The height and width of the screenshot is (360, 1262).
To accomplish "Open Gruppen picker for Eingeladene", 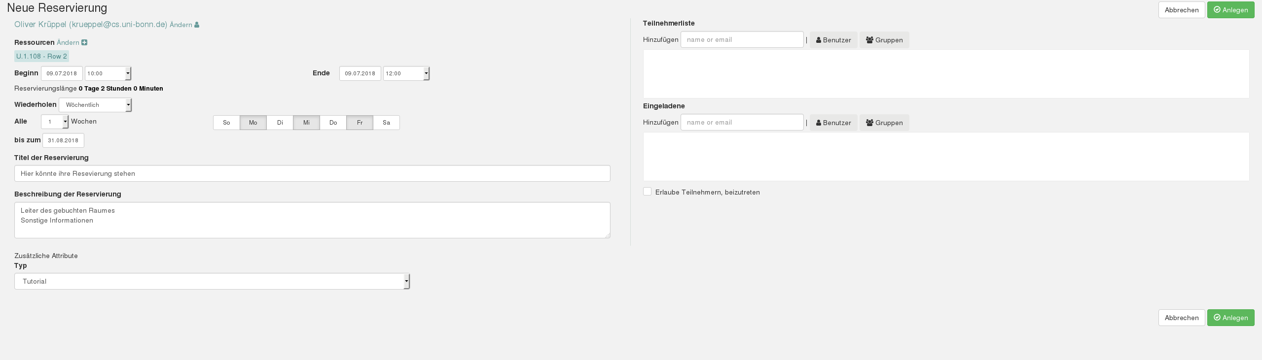I will coord(884,123).
